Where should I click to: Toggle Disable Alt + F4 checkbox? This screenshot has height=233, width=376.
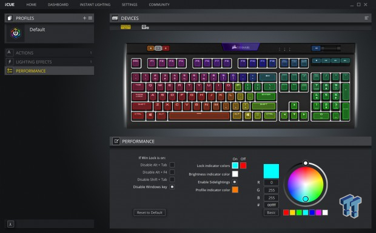[172, 172]
